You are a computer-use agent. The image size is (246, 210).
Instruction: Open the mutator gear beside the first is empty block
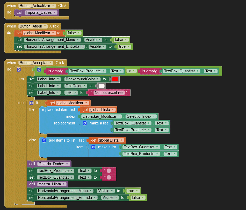(x=39, y=69)
